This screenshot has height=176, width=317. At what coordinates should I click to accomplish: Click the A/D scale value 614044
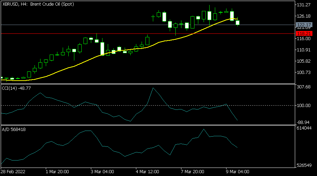point(304,128)
